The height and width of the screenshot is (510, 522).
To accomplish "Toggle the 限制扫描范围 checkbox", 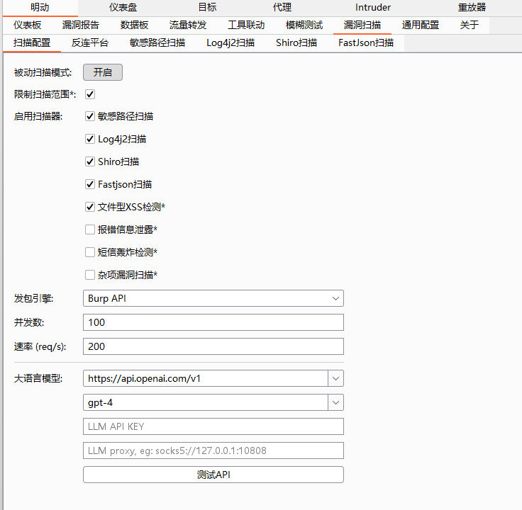I will coord(90,94).
